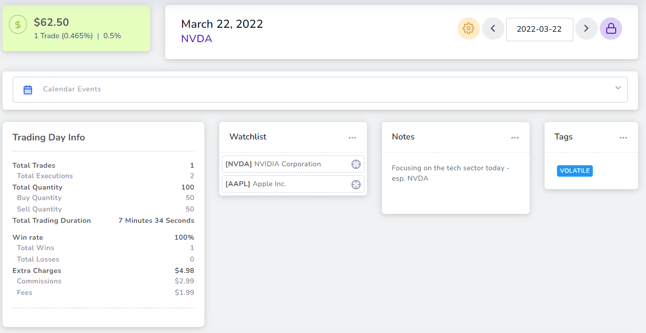646x333 pixels.
Task: Click the green dollar sign icon
Action: tap(18, 25)
